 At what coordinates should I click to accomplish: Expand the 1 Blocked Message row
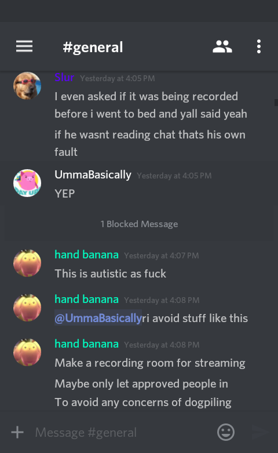coord(139,224)
